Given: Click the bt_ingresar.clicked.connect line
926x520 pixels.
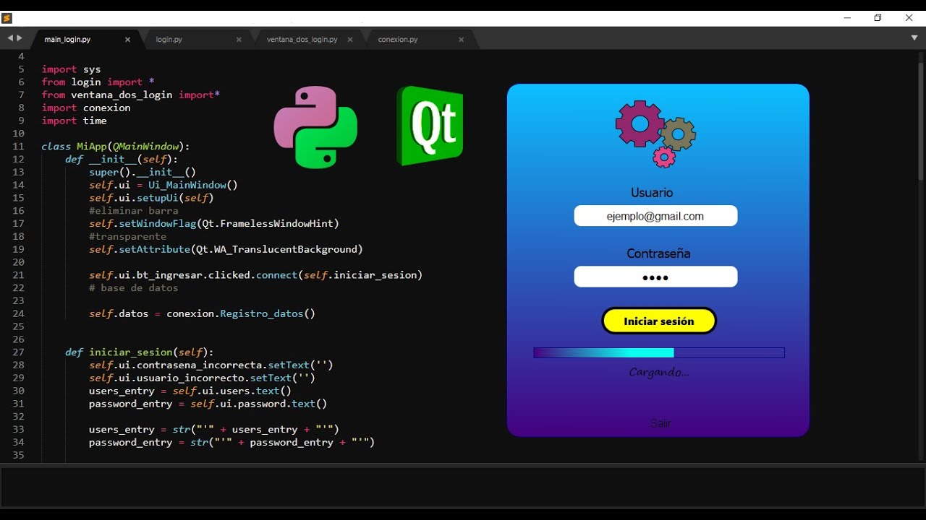Looking at the screenshot, I should 255,275.
